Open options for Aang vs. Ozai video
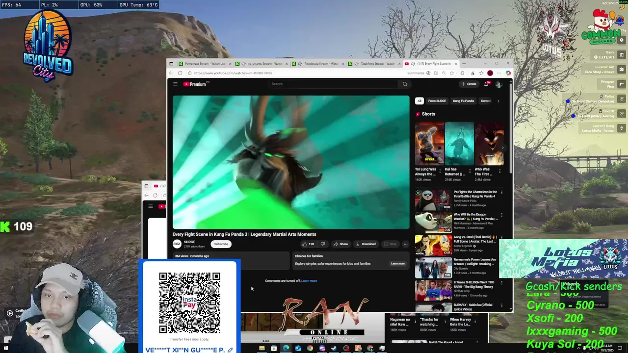This screenshot has width=628, height=353. click(x=501, y=237)
